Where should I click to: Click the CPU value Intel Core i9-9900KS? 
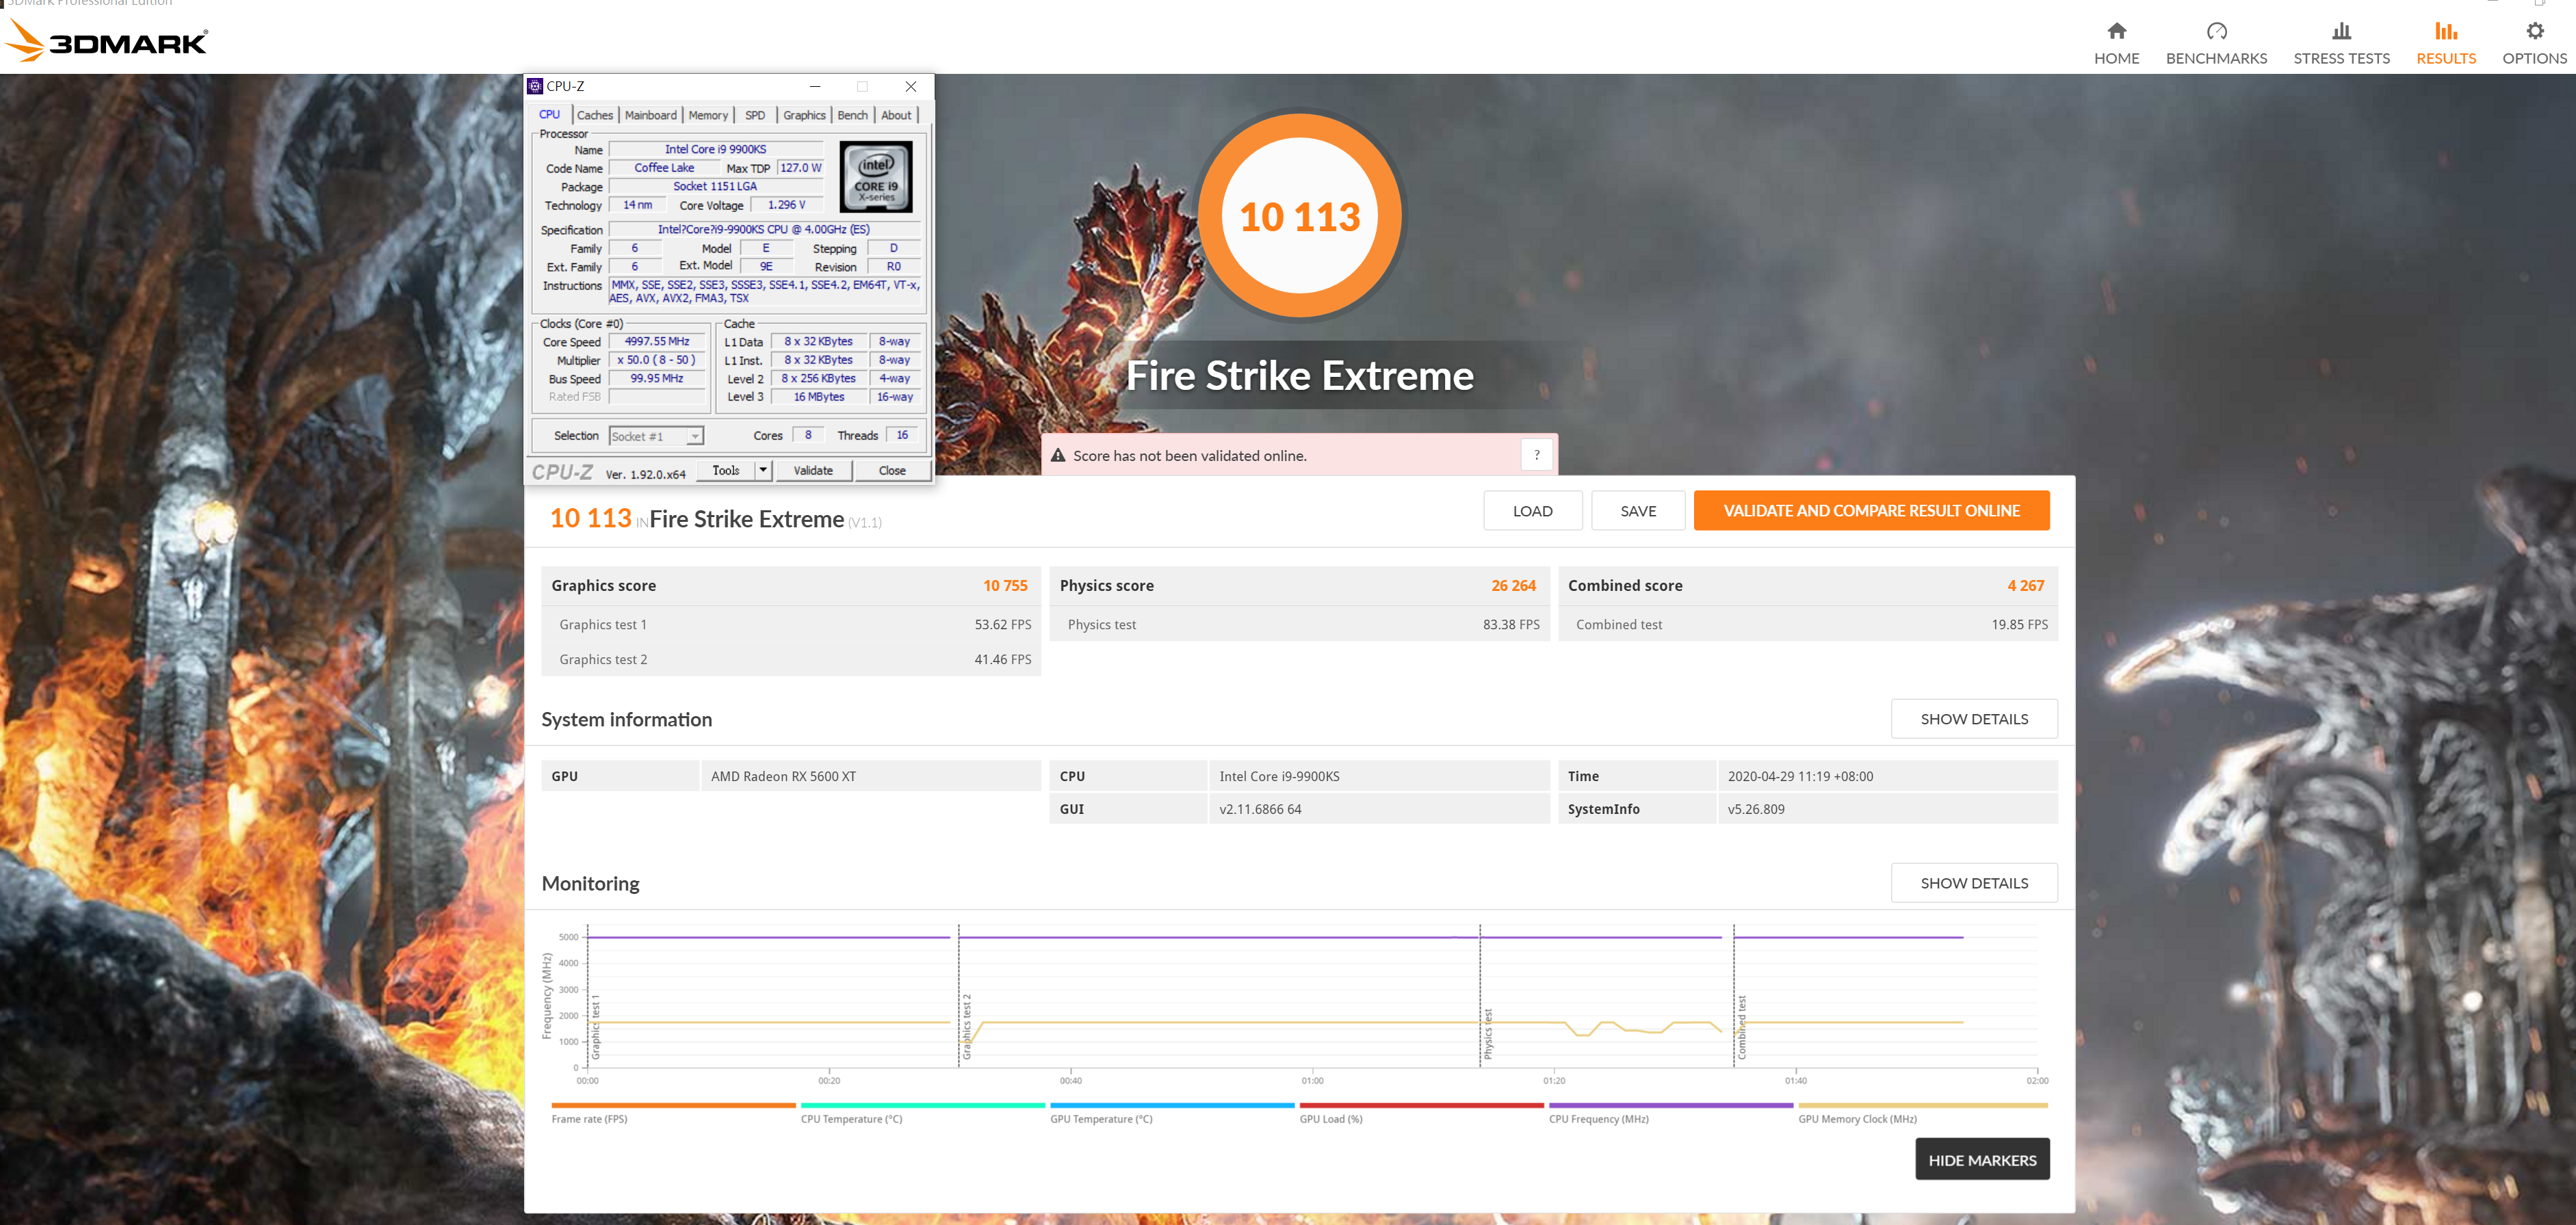coord(1380,776)
